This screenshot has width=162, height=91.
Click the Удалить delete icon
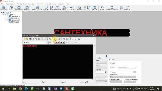pyautogui.click(x=95, y=8)
